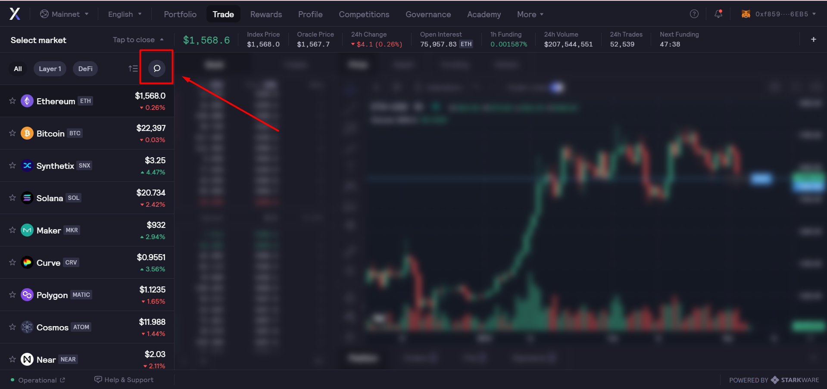This screenshot has height=389, width=827.
Task: Open the English language dropdown
Action: (125, 14)
